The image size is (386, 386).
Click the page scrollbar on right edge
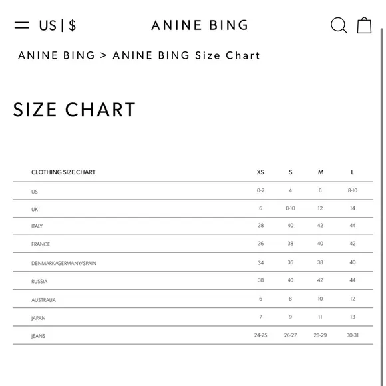pos(382,207)
